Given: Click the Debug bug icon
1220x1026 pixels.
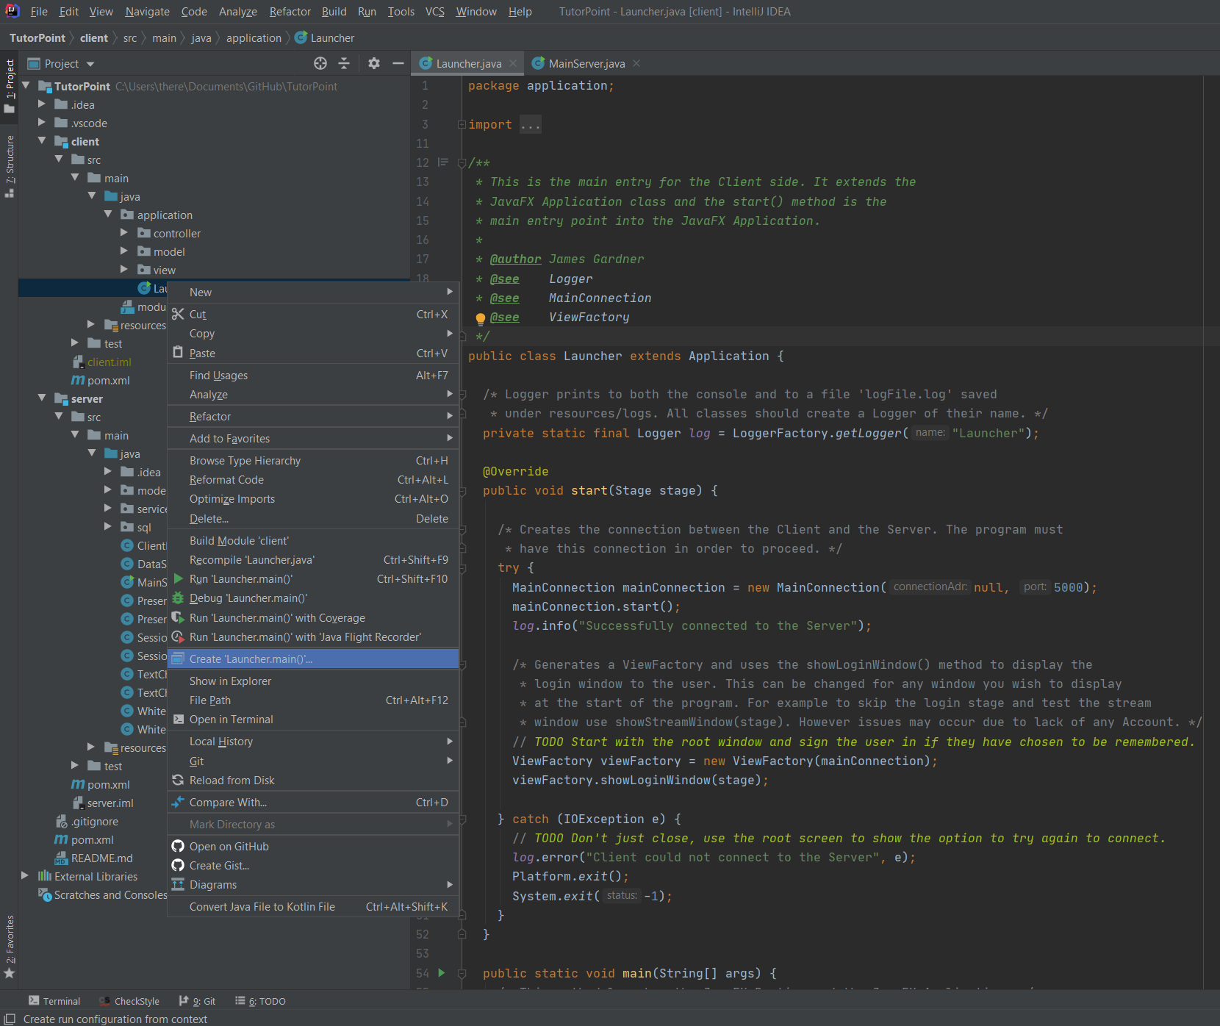Looking at the screenshot, I should pyautogui.click(x=178, y=598).
